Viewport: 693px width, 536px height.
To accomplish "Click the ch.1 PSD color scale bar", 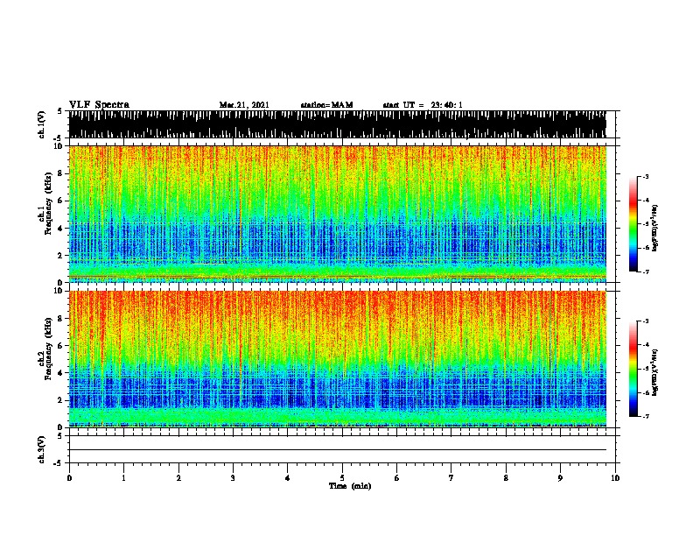I will [x=633, y=224].
